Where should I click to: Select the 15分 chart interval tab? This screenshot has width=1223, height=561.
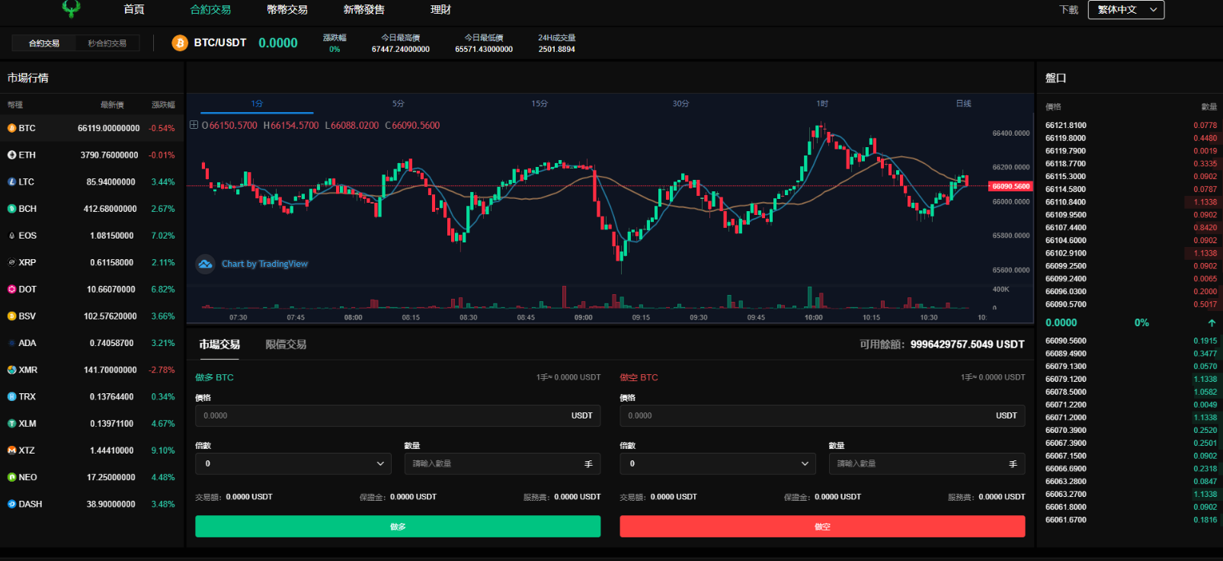click(x=539, y=104)
